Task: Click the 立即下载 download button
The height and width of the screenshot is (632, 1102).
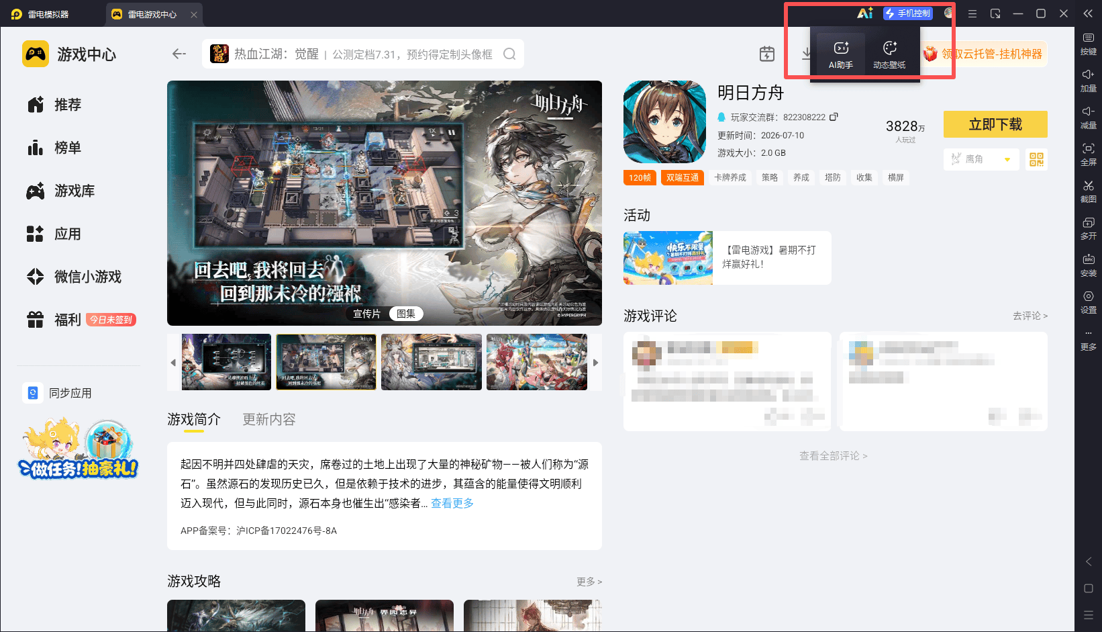Action: pyautogui.click(x=995, y=124)
